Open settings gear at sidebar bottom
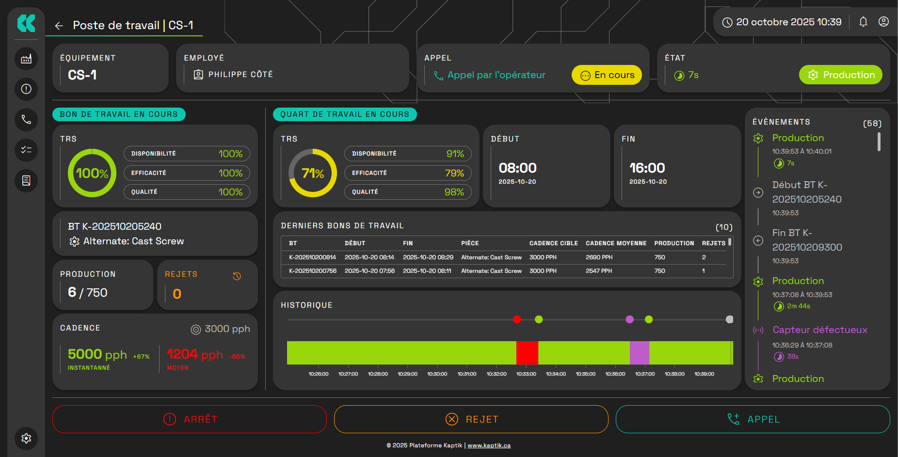The height and width of the screenshot is (457, 898). click(26, 439)
